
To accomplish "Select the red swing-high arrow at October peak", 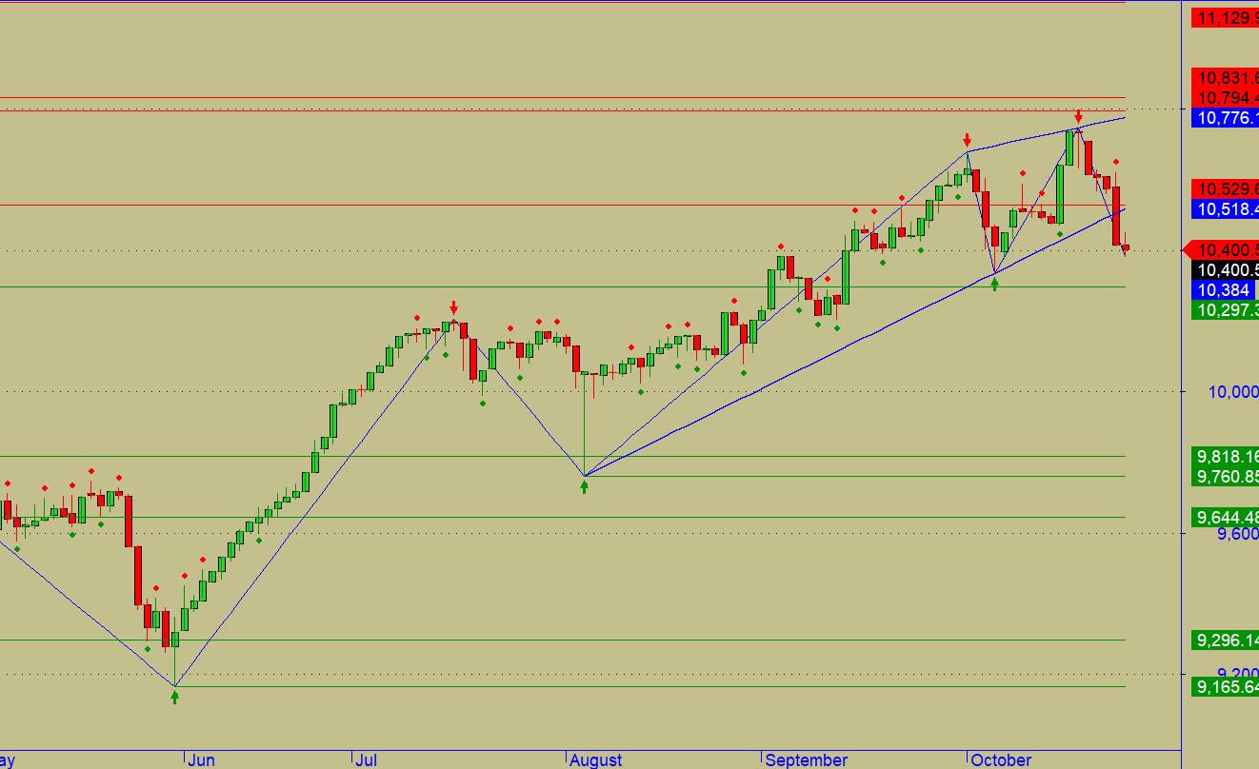I will coord(1078,116).
